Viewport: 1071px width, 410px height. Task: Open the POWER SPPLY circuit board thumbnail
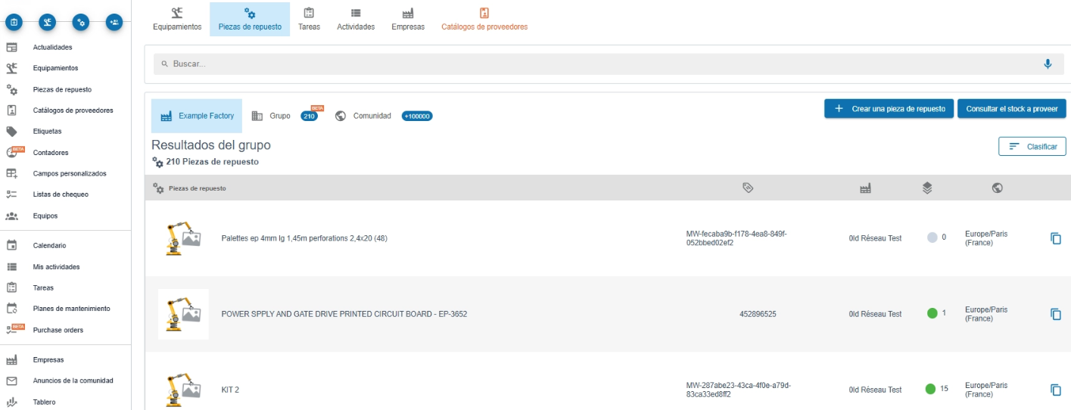(183, 314)
